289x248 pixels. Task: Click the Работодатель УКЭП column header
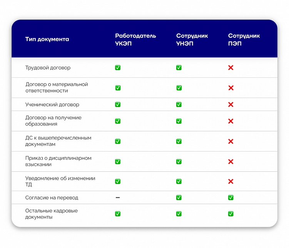pyautogui.click(x=135, y=40)
